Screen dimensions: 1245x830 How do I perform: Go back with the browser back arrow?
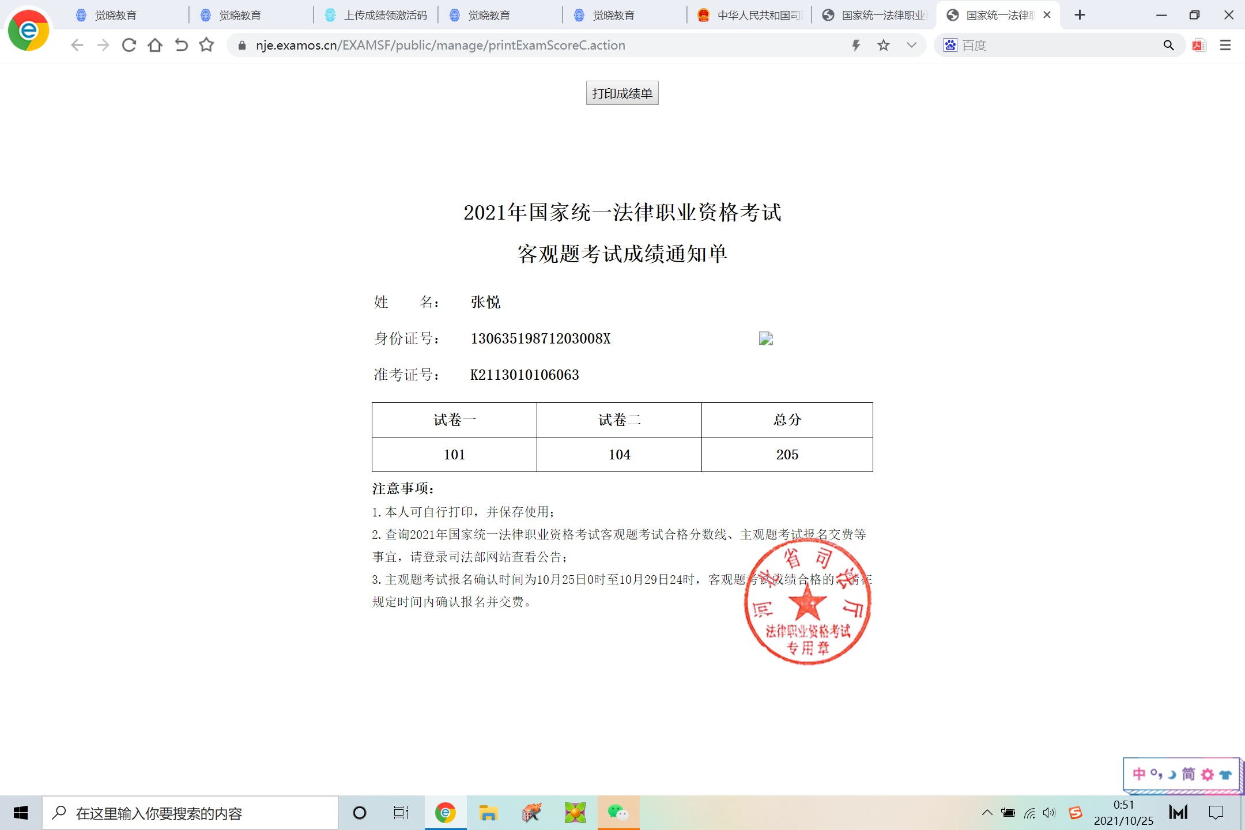[x=77, y=45]
